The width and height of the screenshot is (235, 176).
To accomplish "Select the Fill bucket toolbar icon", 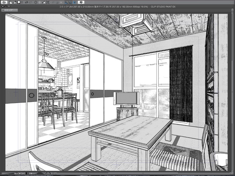I will [x=44, y=3].
